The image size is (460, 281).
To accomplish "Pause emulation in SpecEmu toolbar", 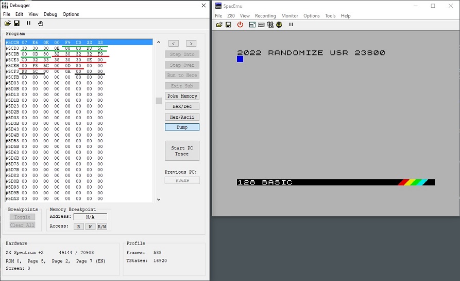I will coord(291,25).
